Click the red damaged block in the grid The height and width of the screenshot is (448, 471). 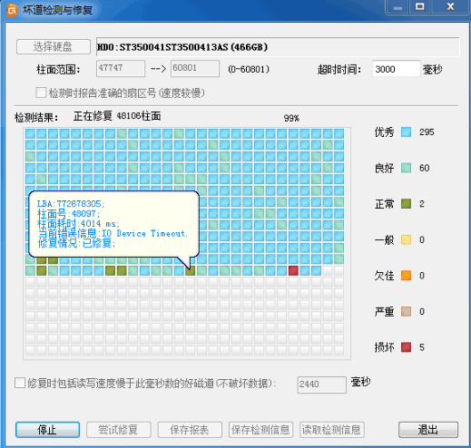pos(293,270)
